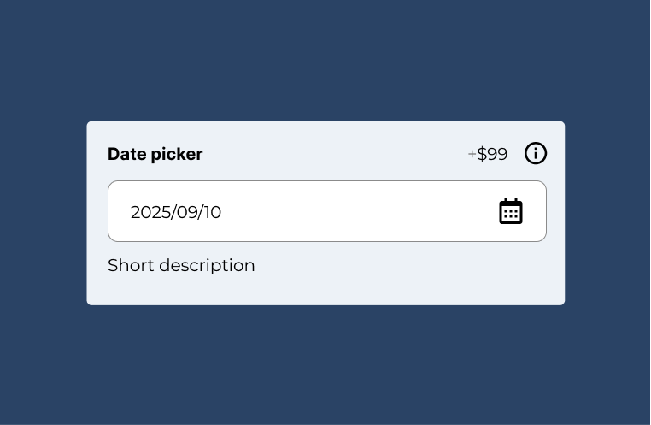
Task: Click the info circle icon
Action: [x=536, y=153]
